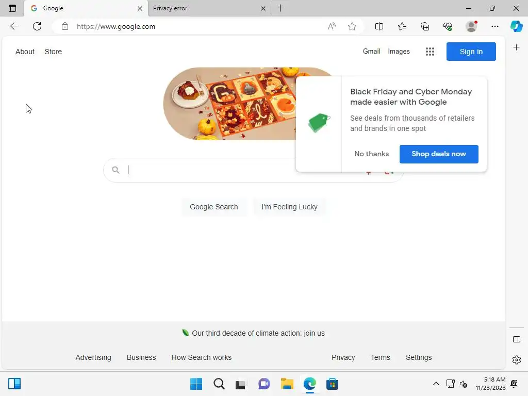Click the Sign in button
Image resolution: width=528 pixels, height=396 pixels.
click(x=471, y=52)
